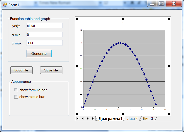Image resolution: width=184 pixels, height=132 pixels.
Task: Open the Лист3 sheet tab
Action: pyautogui.click(x=148, y=118)
